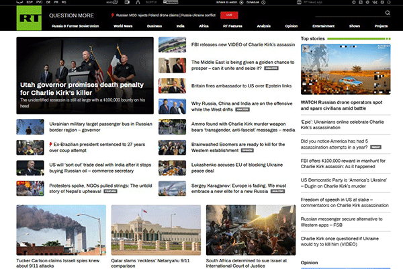The height and width of the screenshot is (269, 403).
Task: Open the RT logo home link
Action: pyautogui.click(x=29, y=18)
